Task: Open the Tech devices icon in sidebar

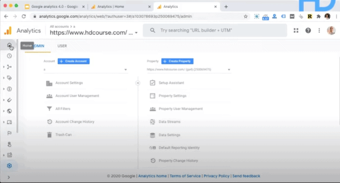Action: [9, 122]
